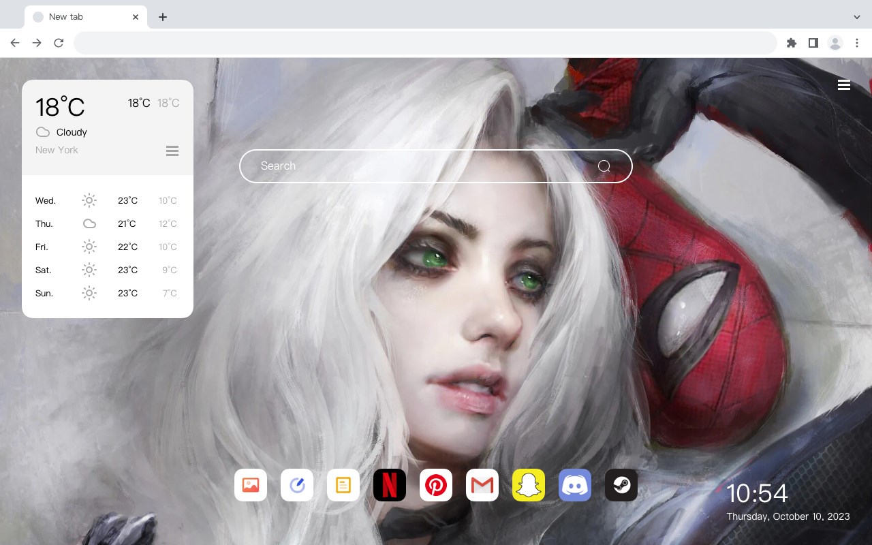Expand the tab search dropdown arrow
The height and width of the screenshot is (545, 872).
pos(857,17)
